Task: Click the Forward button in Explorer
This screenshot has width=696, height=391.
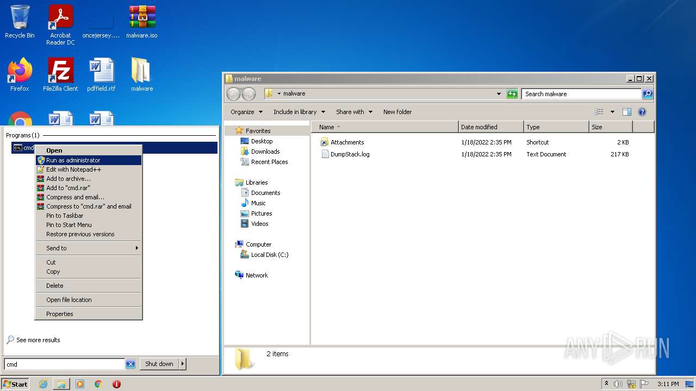Action: tap(248, 94)
